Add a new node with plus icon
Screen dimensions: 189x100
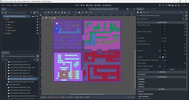[3, 12]
